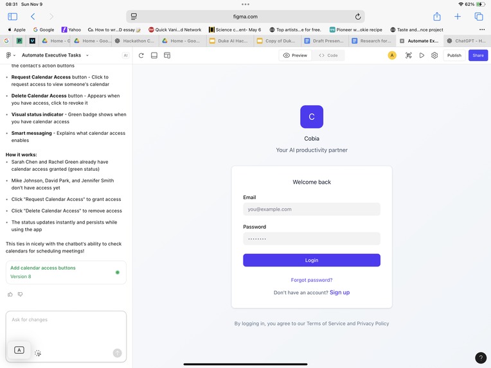The image size is (491, 368).
Task: Send the prompt with arrow button
Action: [x=117, y=353]
